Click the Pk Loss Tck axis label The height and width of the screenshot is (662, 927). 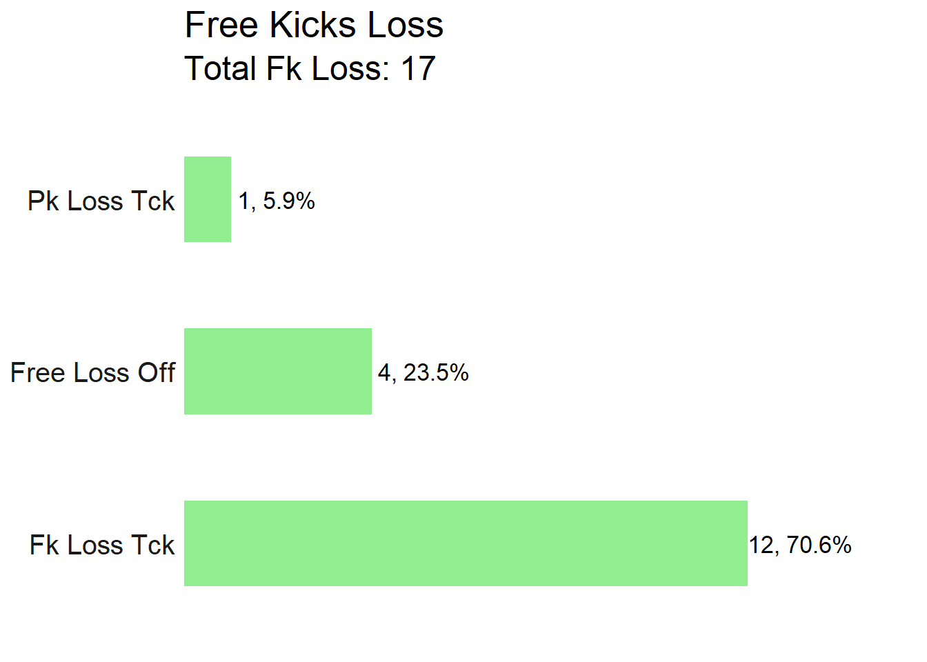coord(101,201)
